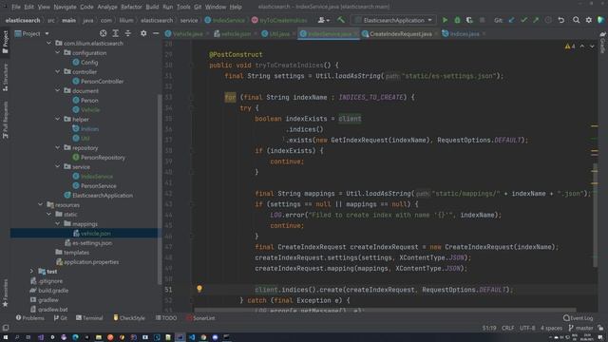Roll back changes with the undo arrow icon
Viewport: 608px width, 342px height.
561,20
